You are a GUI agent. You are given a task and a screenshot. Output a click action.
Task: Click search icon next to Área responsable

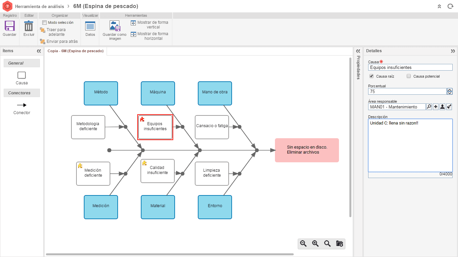click(x=429, y=107)
